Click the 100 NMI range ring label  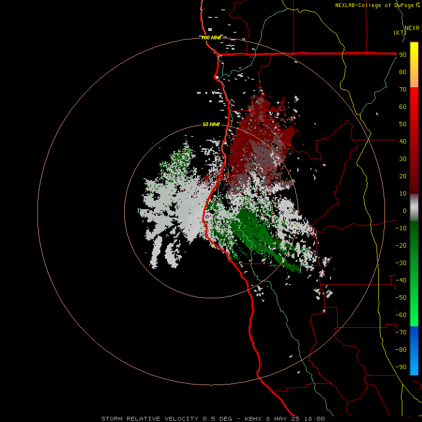211,38
